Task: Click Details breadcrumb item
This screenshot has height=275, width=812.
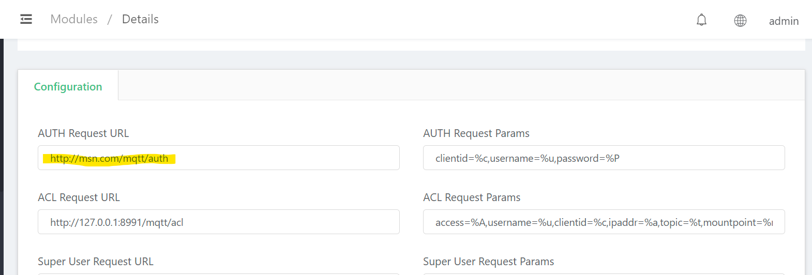Action: click(140, 19)
